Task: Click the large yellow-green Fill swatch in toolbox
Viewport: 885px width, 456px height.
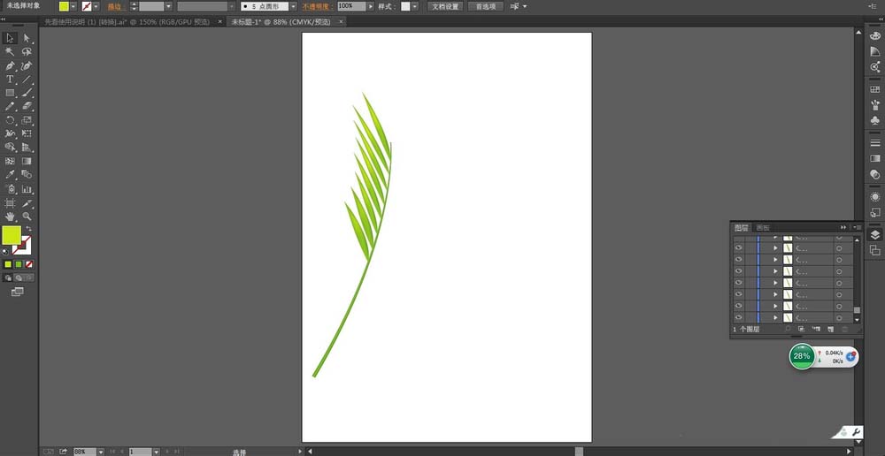Action: click(x=12, y=235)
